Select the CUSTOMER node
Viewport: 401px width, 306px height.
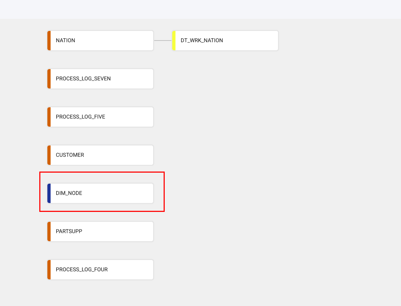click(x=100, y=155)
